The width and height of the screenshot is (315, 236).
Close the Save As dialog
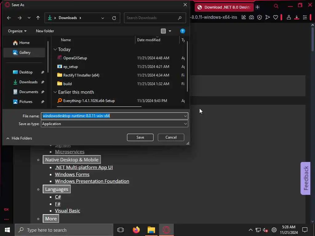(185, 5)
